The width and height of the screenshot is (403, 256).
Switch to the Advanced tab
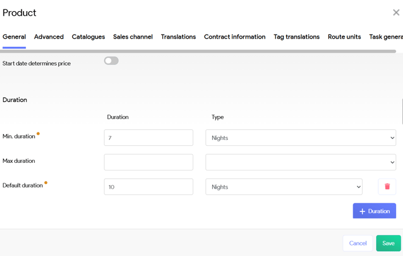(49, 37)
